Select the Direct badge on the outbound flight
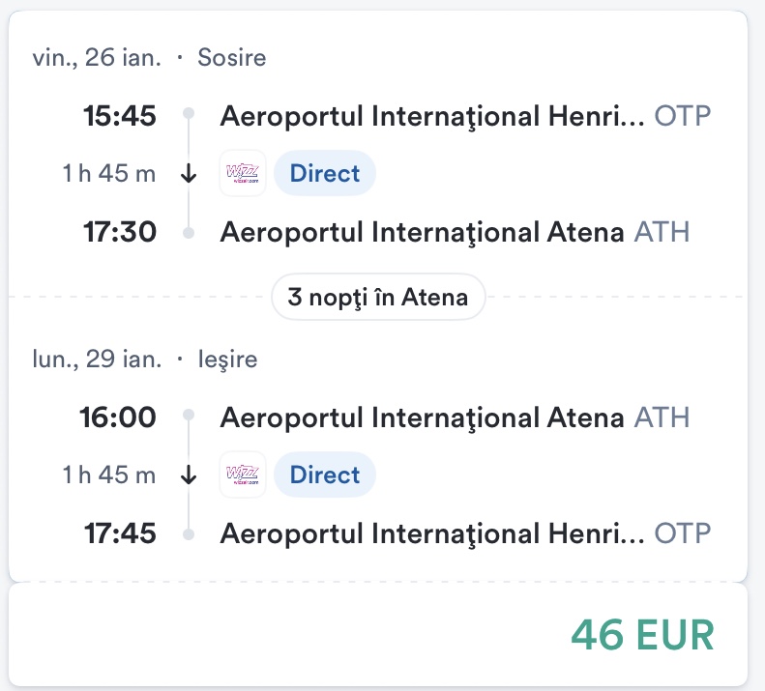Screen dimensions: 765x691 click(x=324, y=174)
